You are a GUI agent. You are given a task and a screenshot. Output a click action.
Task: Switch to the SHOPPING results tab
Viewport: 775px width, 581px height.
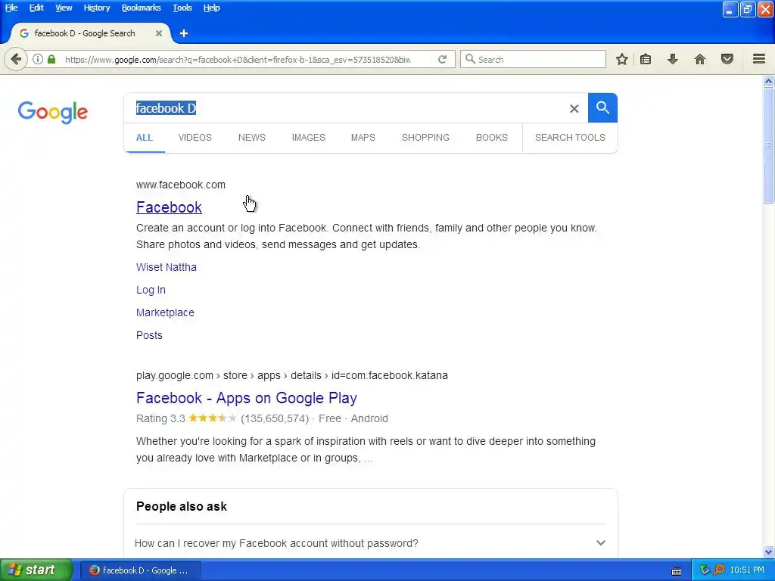[x=425, y=138]
